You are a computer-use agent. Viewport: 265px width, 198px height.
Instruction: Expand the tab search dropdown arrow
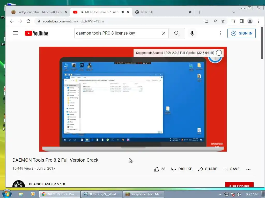tap(234, 12)
